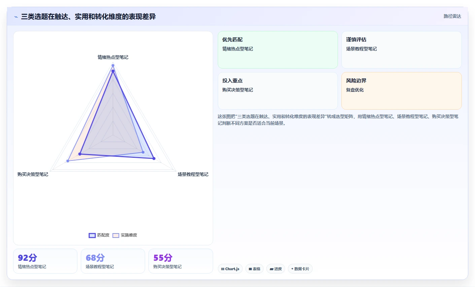
Task: Click the Chart.js chip icon
Action: 223,269
